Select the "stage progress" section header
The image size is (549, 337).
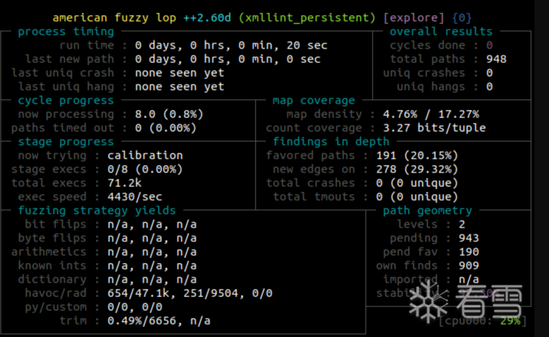click(x=66, y=142)
